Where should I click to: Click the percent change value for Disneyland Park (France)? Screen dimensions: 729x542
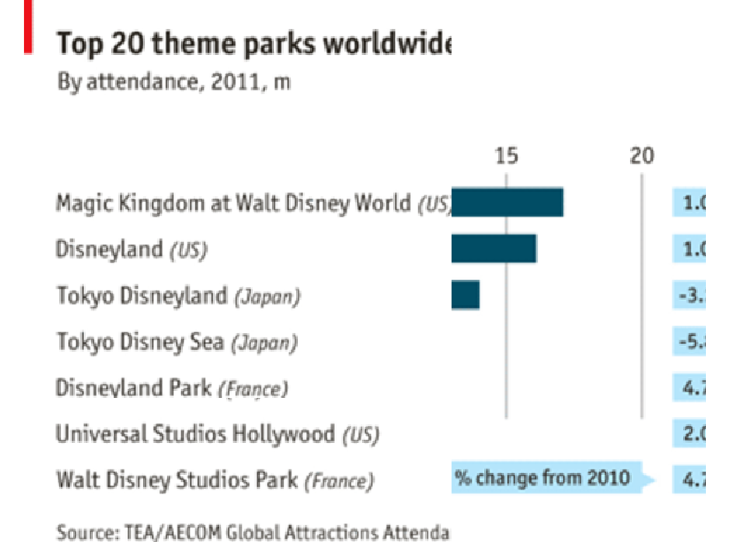point(689,387)
